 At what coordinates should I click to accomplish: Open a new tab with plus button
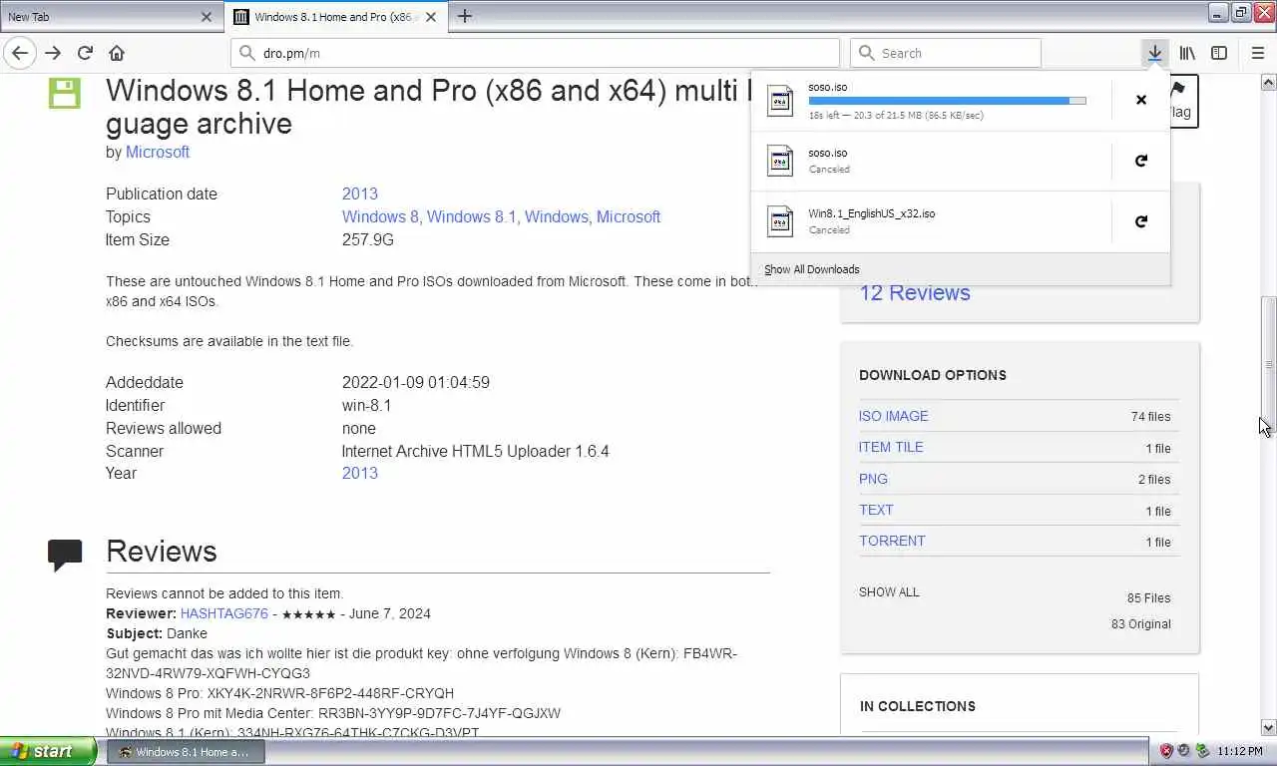465,16
